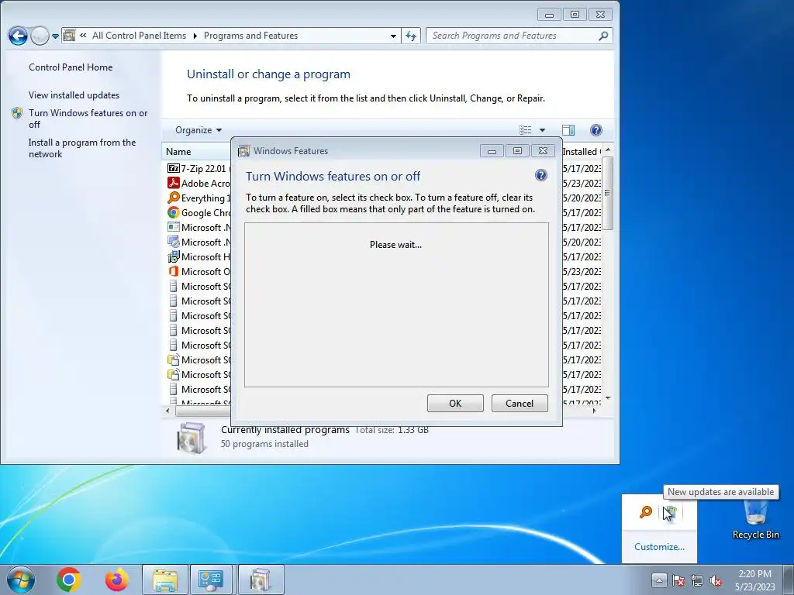The height and width of the screenshot is (595, 794).
Task: Open the Start menu
Action: click(21, 580)
